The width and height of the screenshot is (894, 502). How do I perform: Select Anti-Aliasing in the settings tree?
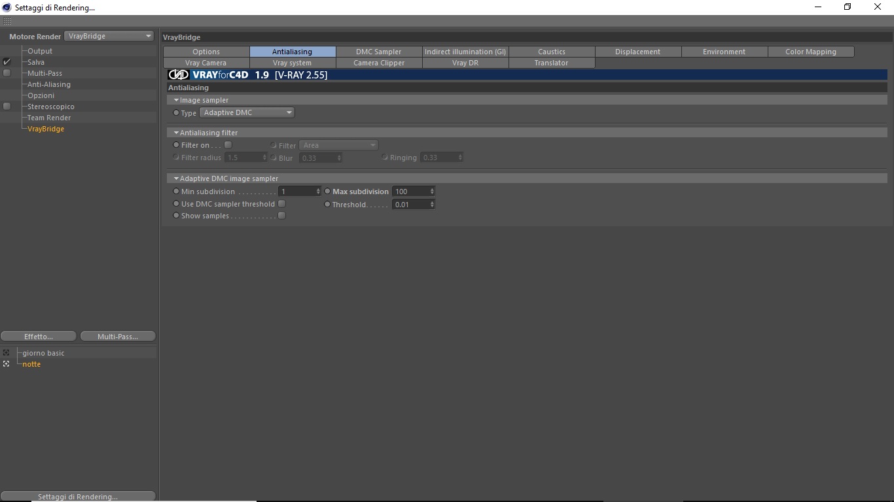pyautogui.click(x=49, y=84)
